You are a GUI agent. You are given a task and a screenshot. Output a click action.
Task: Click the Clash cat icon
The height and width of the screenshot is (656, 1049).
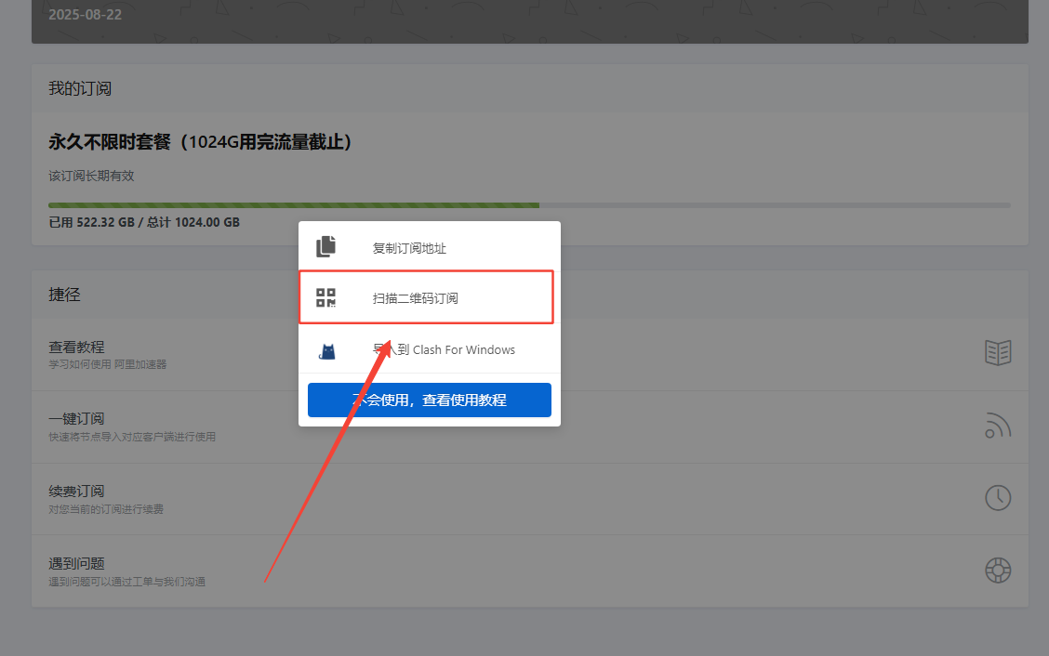(x=326, y=351)
